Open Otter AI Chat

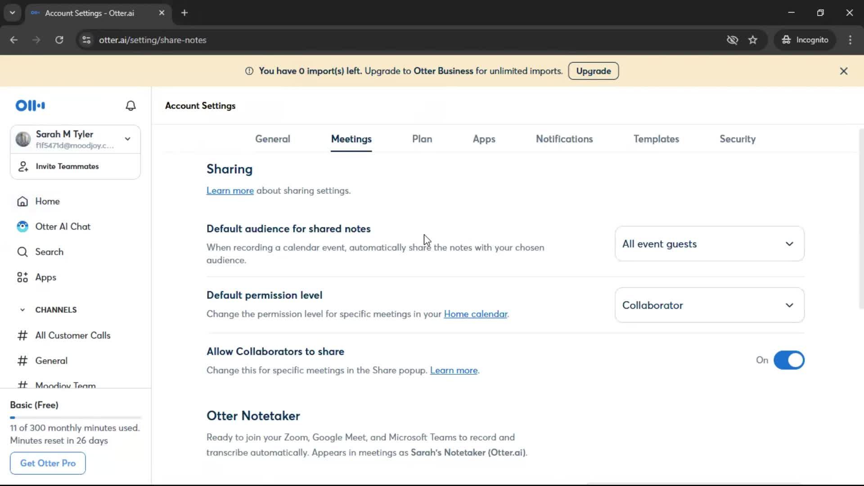click(54, 226)
